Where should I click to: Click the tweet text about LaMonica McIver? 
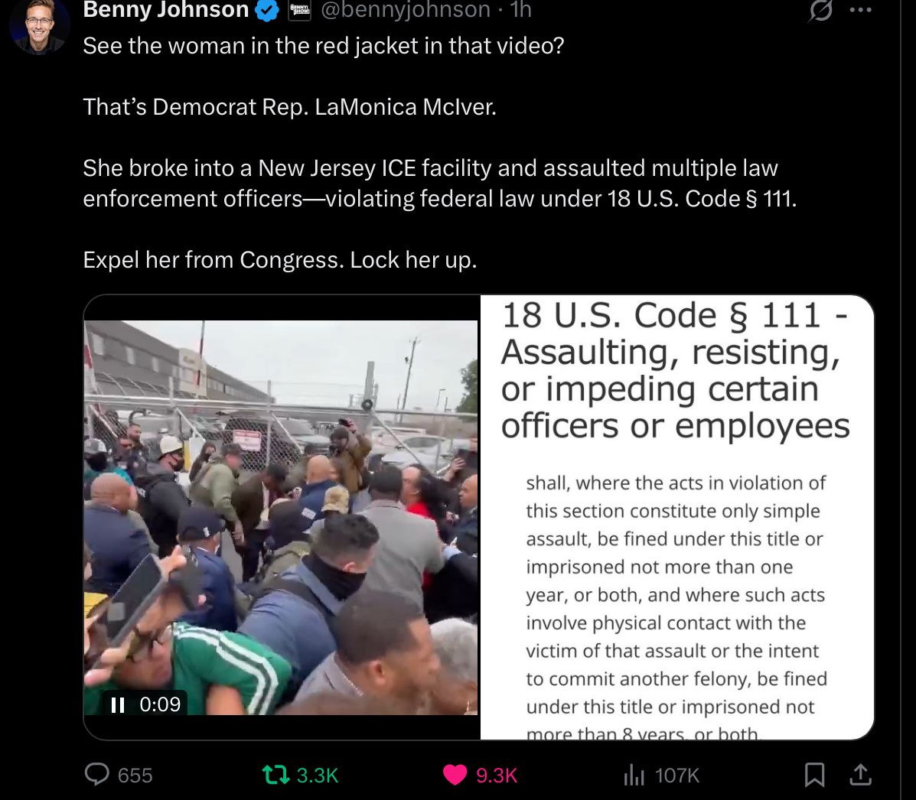click(x=290, y=107)
